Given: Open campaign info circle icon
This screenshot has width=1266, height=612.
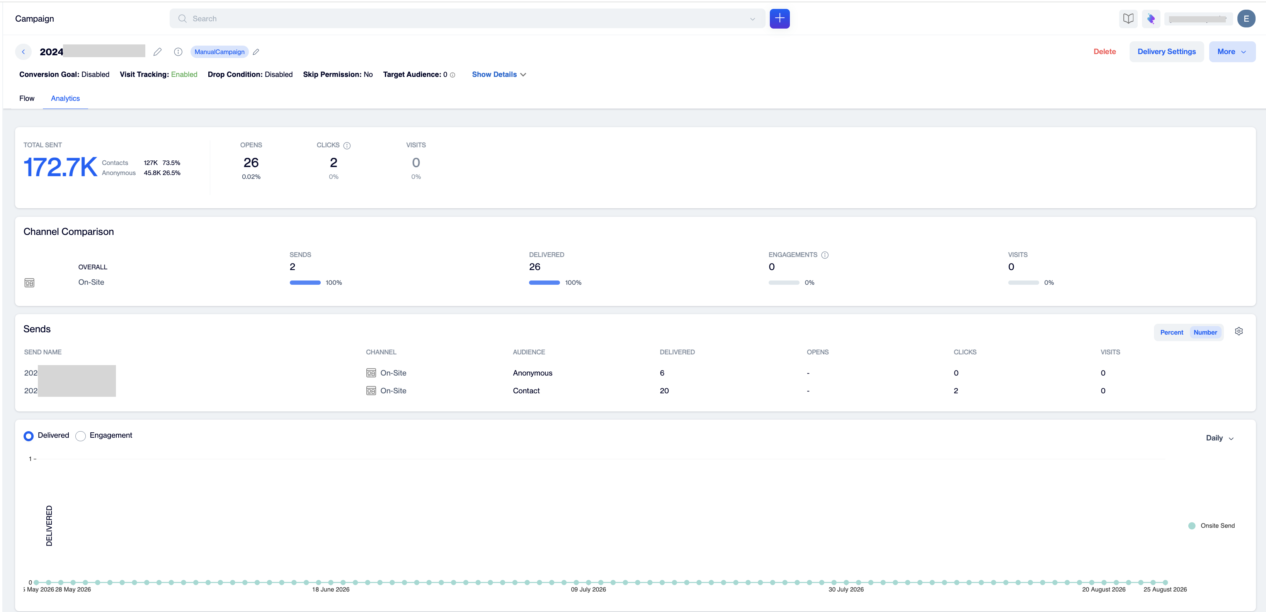Looking at the screenshot, I should point(178,51).
